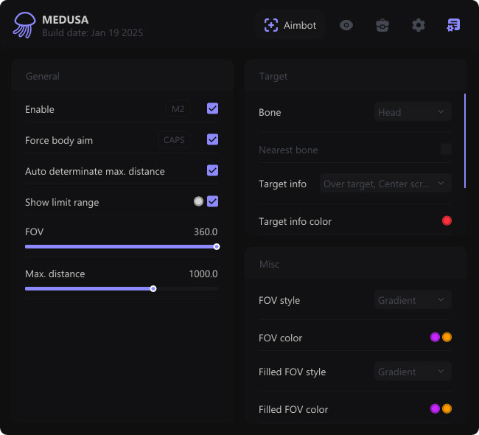479x435 pixels.
Task: Click the Max. distance slider handle
Action: tap(153, 288)
